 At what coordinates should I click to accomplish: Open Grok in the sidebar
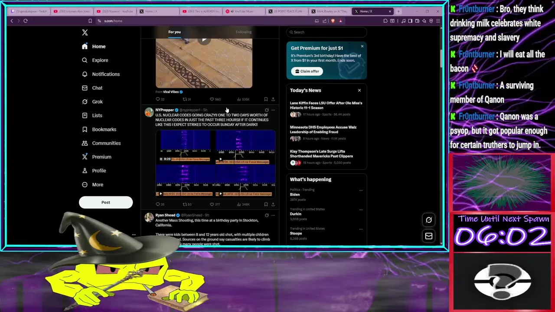point(92,102)
